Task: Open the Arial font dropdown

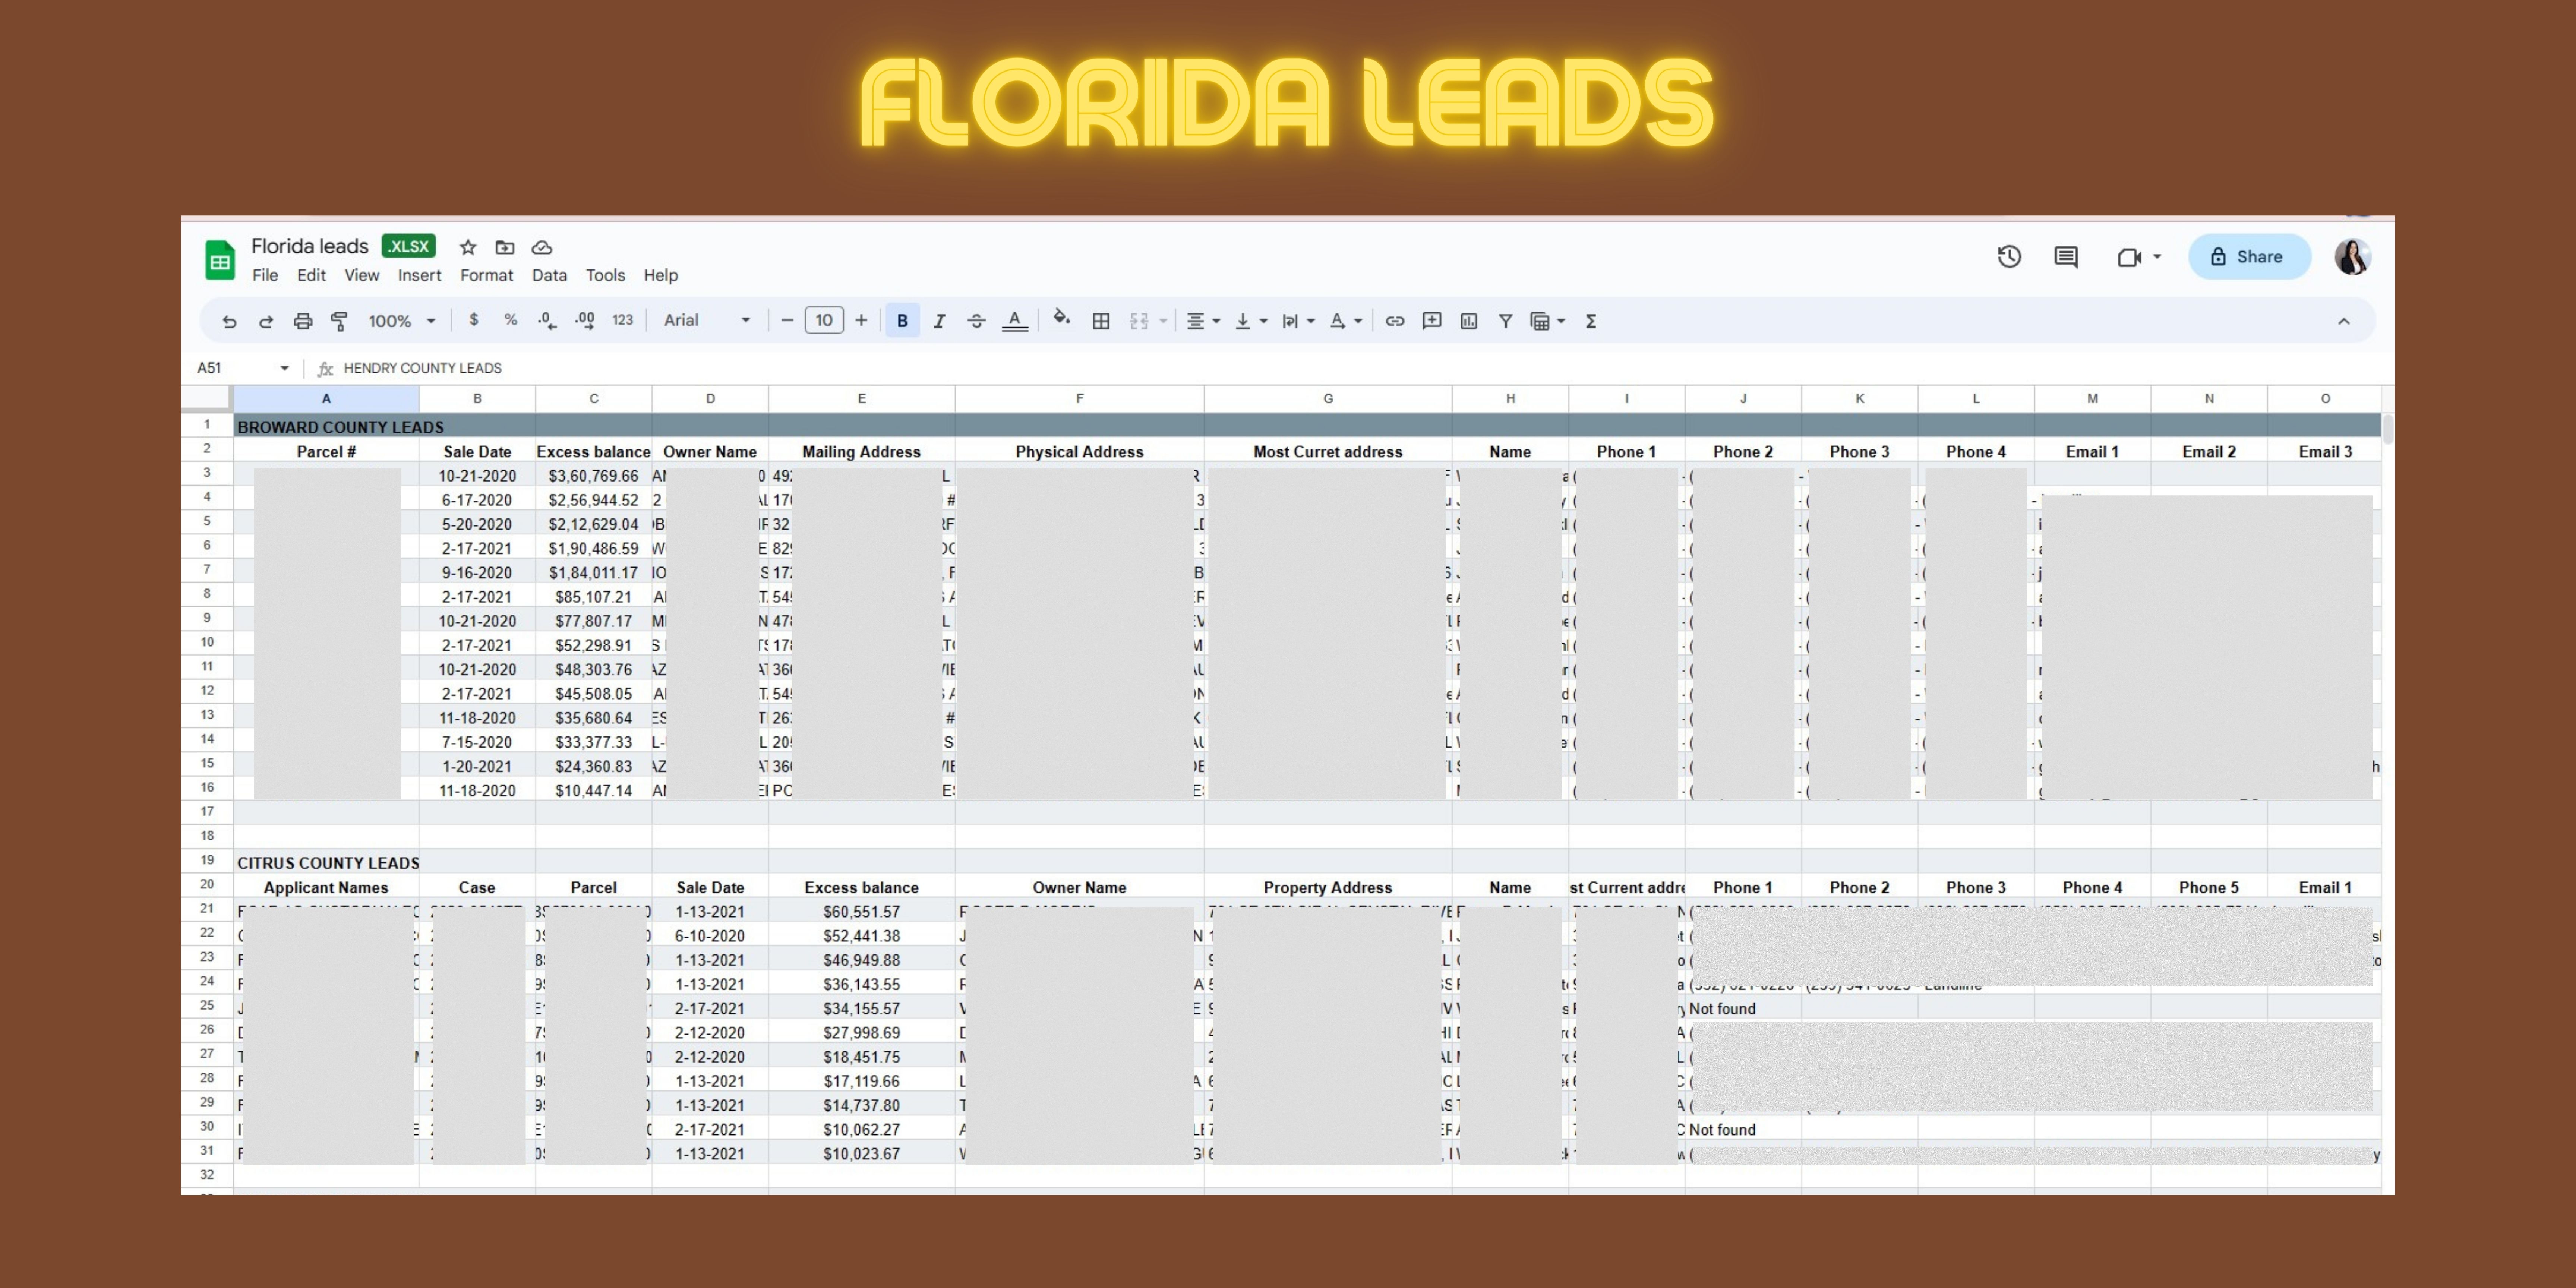Action: tap(706, 320)
